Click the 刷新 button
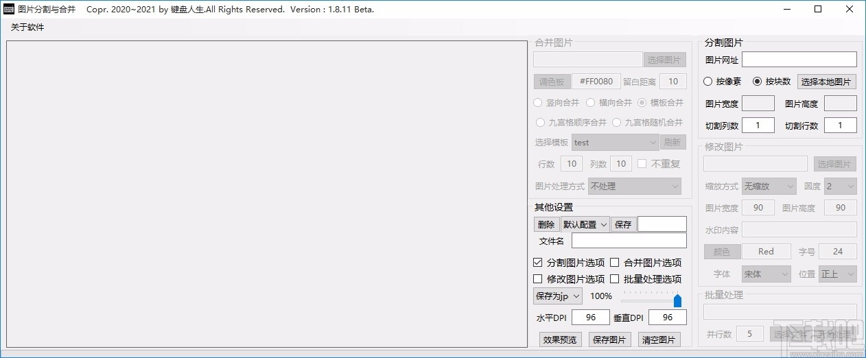This screenshot has height=358, width=866. (x=673, y=143)
